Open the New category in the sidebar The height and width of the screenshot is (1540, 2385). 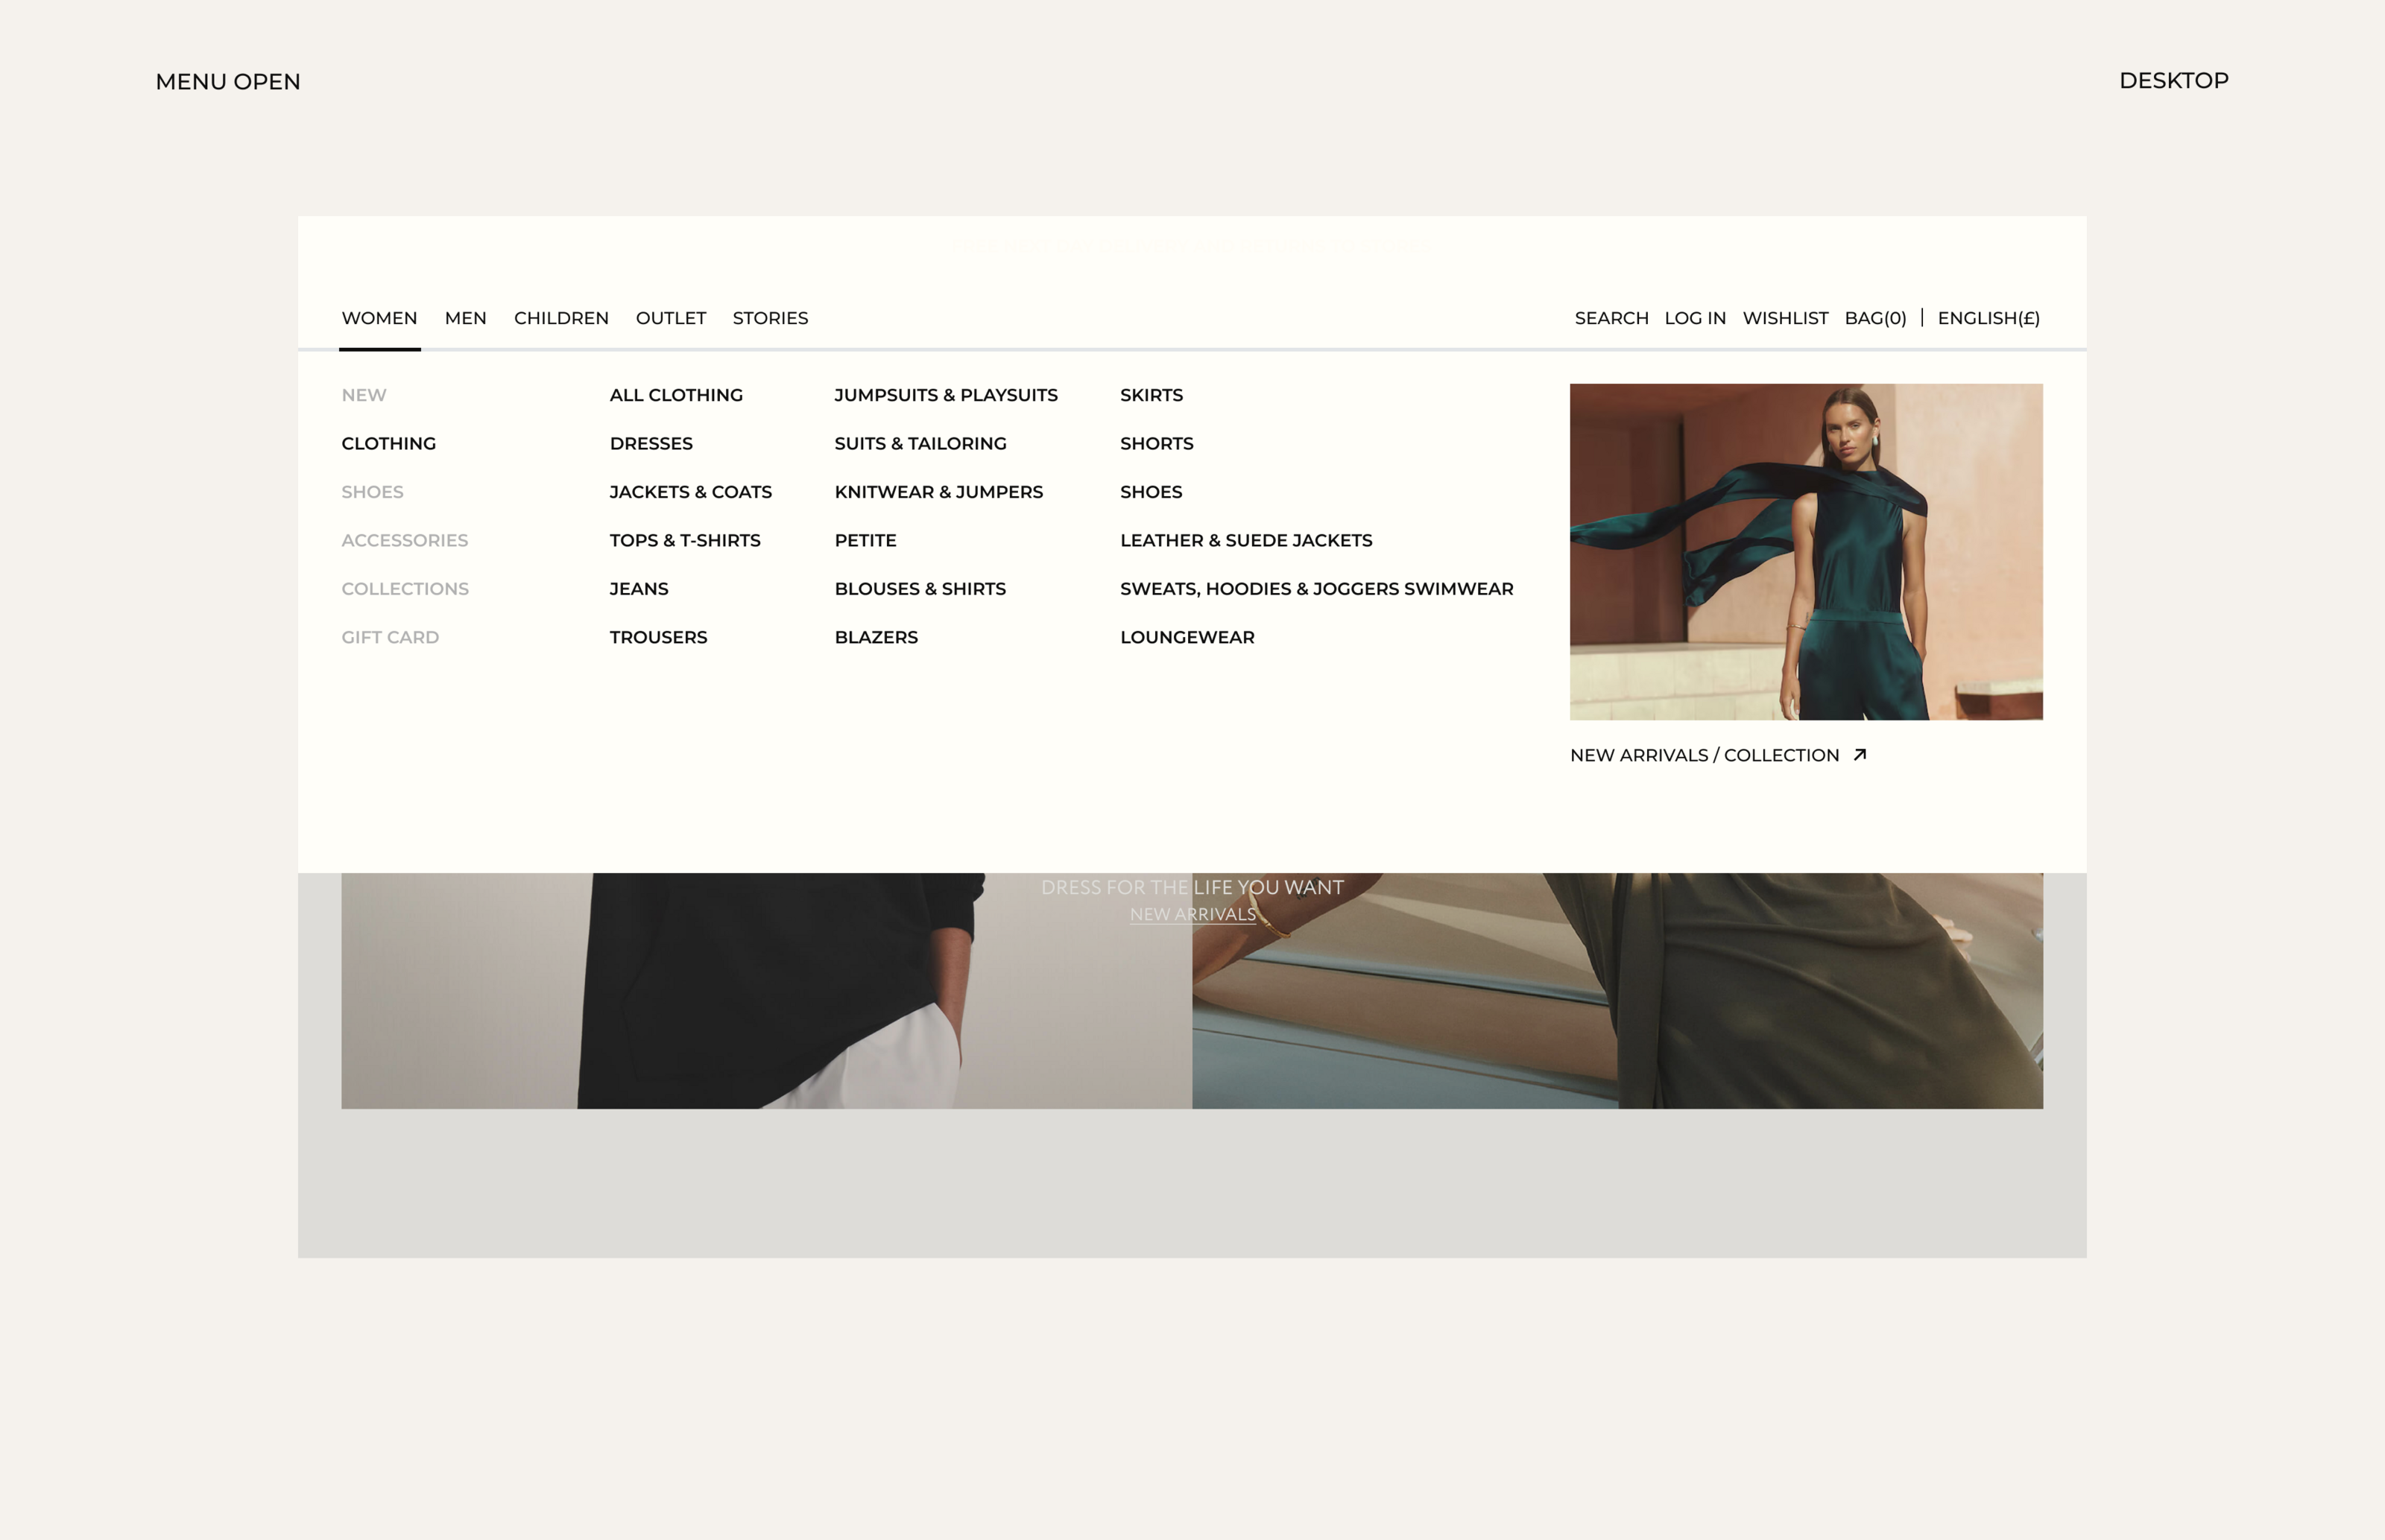click(x=363, y=395)
